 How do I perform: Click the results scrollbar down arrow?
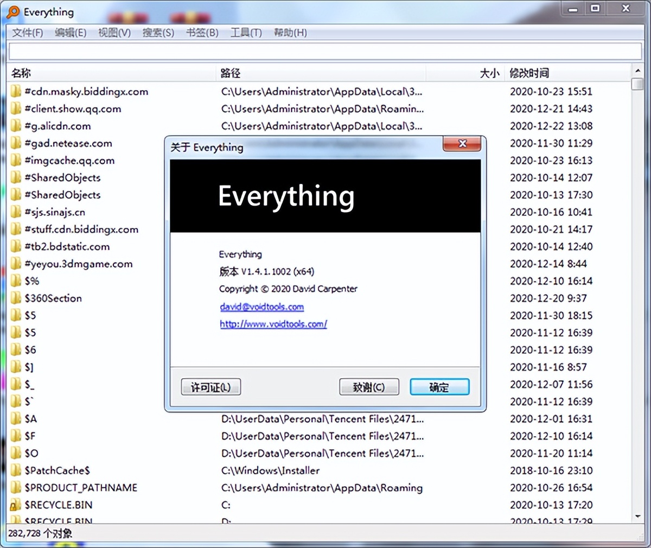click(637, 517)
